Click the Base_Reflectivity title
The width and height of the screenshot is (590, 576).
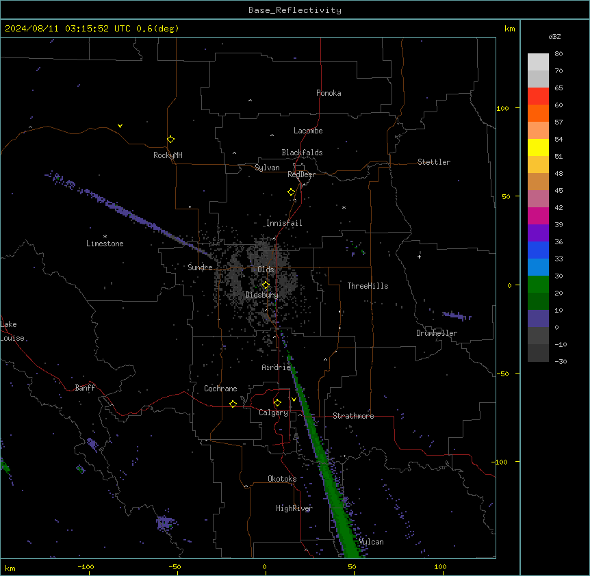tap(295, 10)
